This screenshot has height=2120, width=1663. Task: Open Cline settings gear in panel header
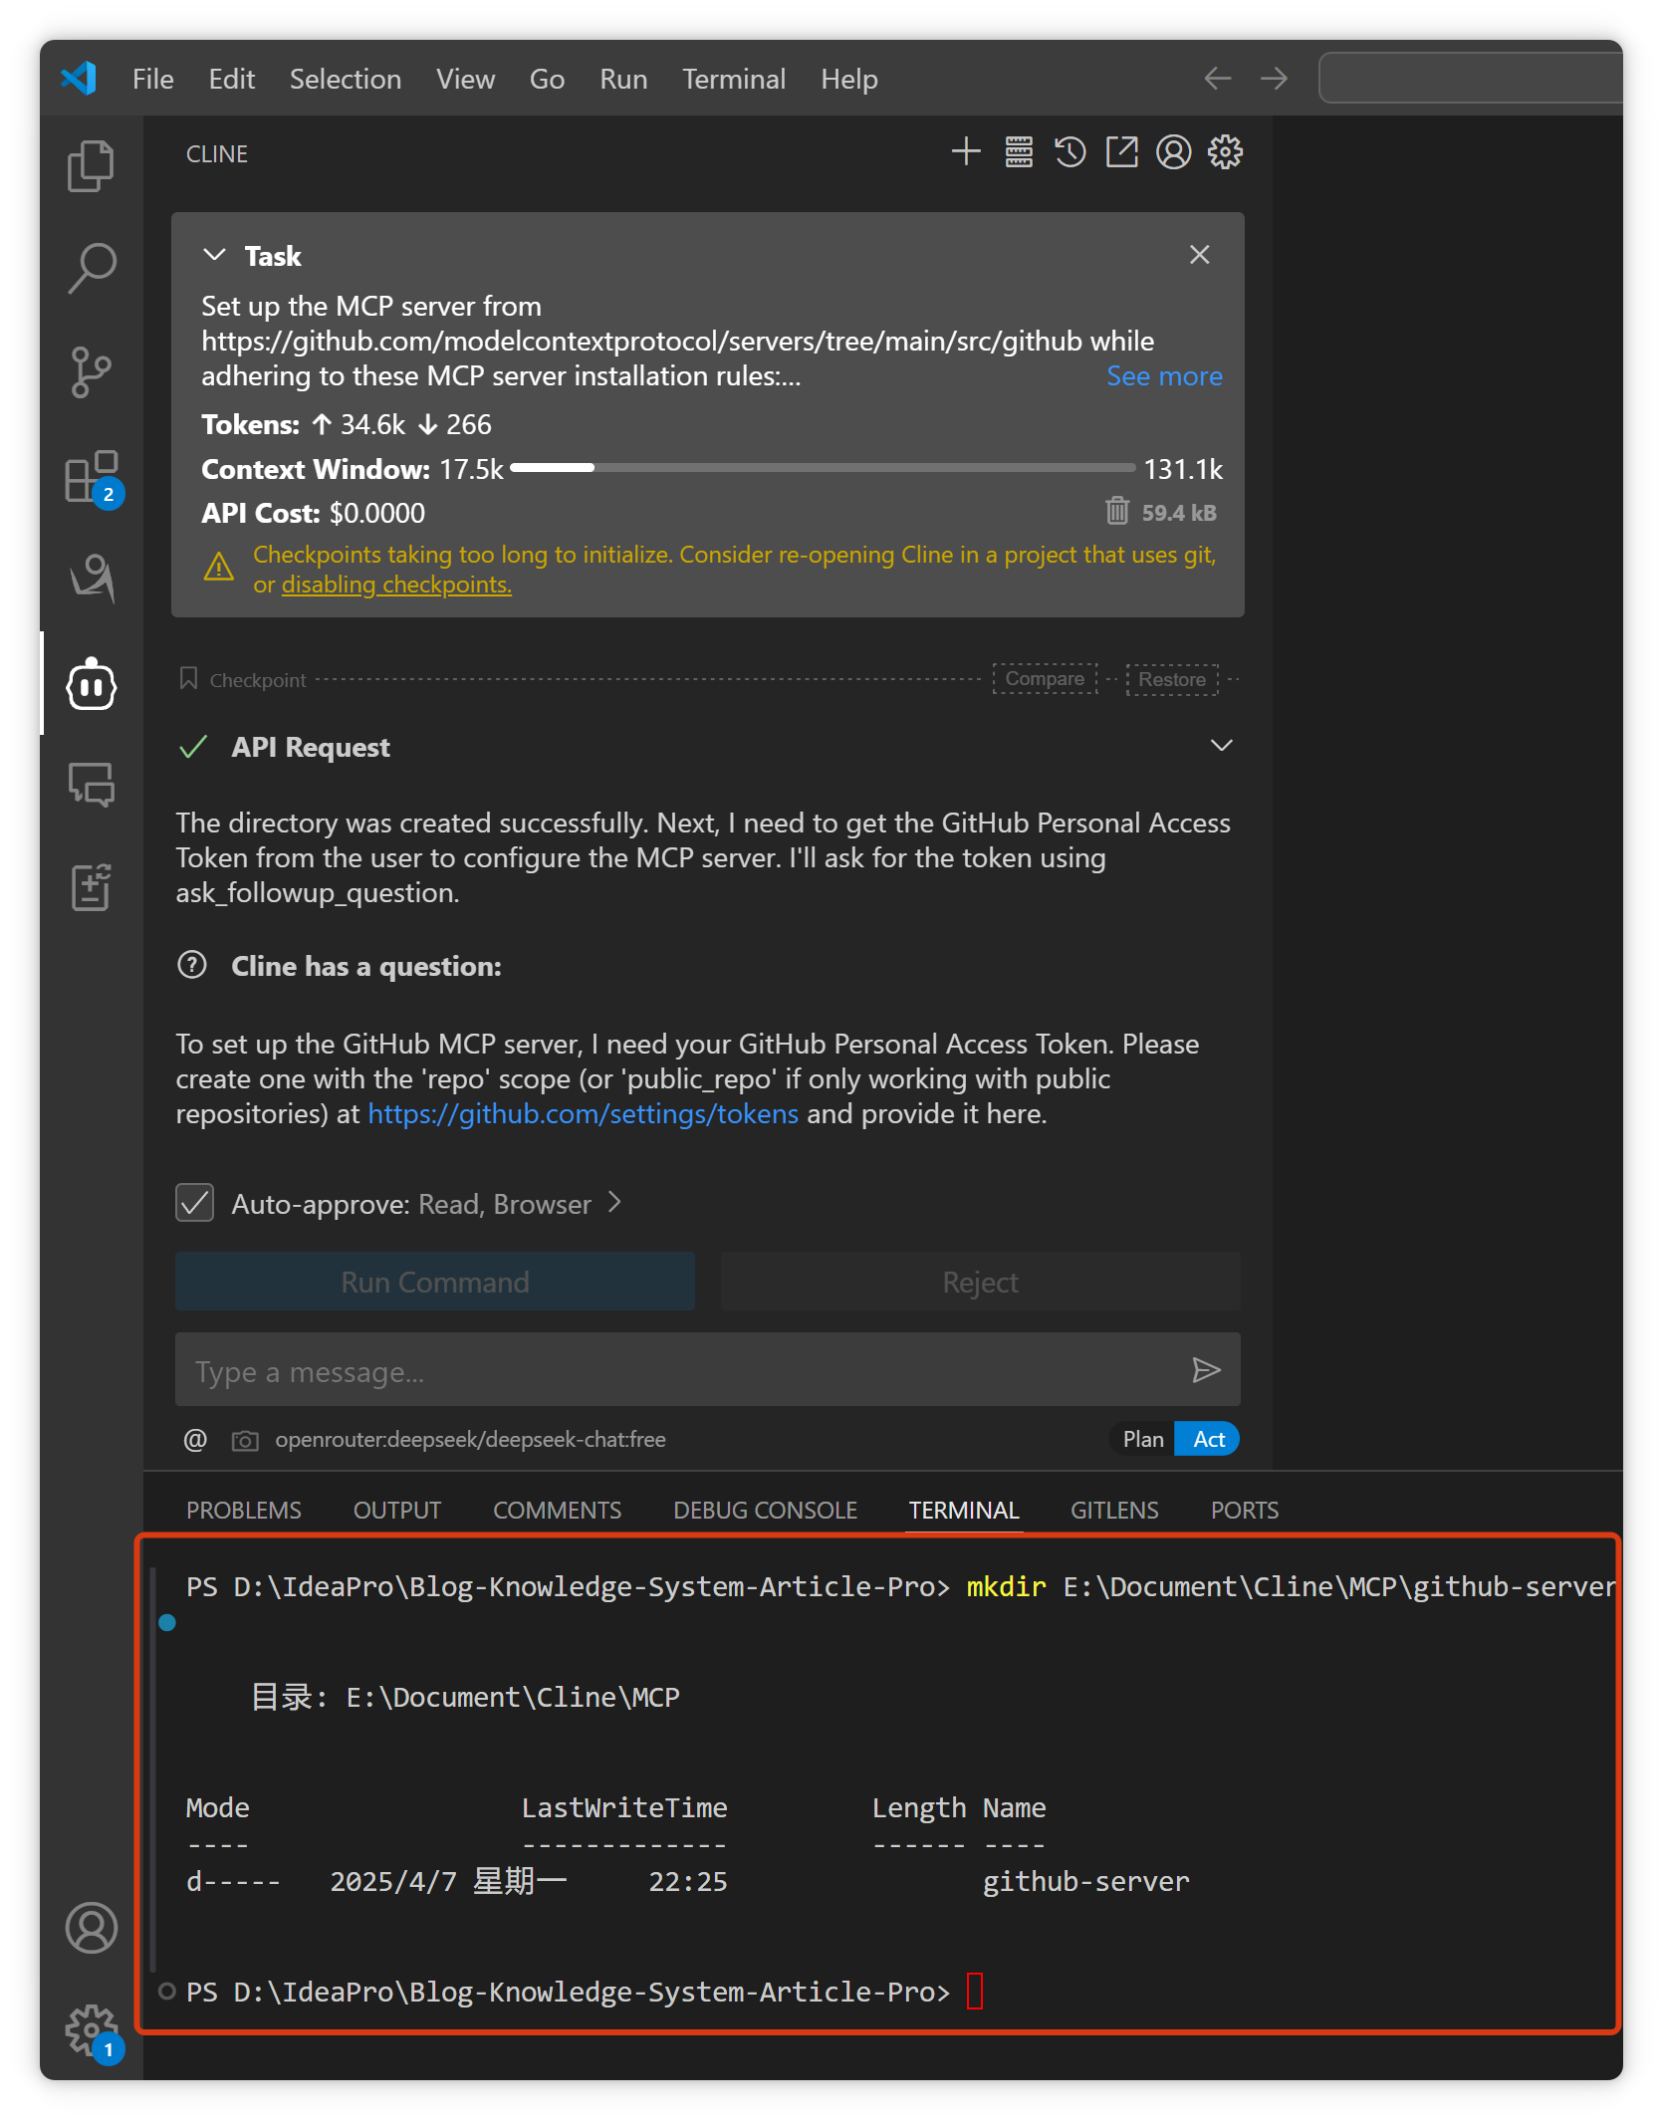tap(1225, 152)
